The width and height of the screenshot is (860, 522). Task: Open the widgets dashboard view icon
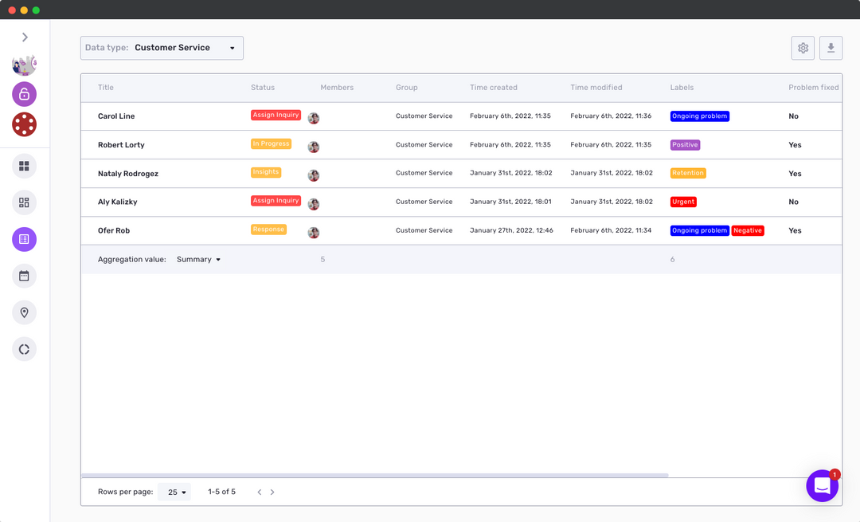[24, 202]
